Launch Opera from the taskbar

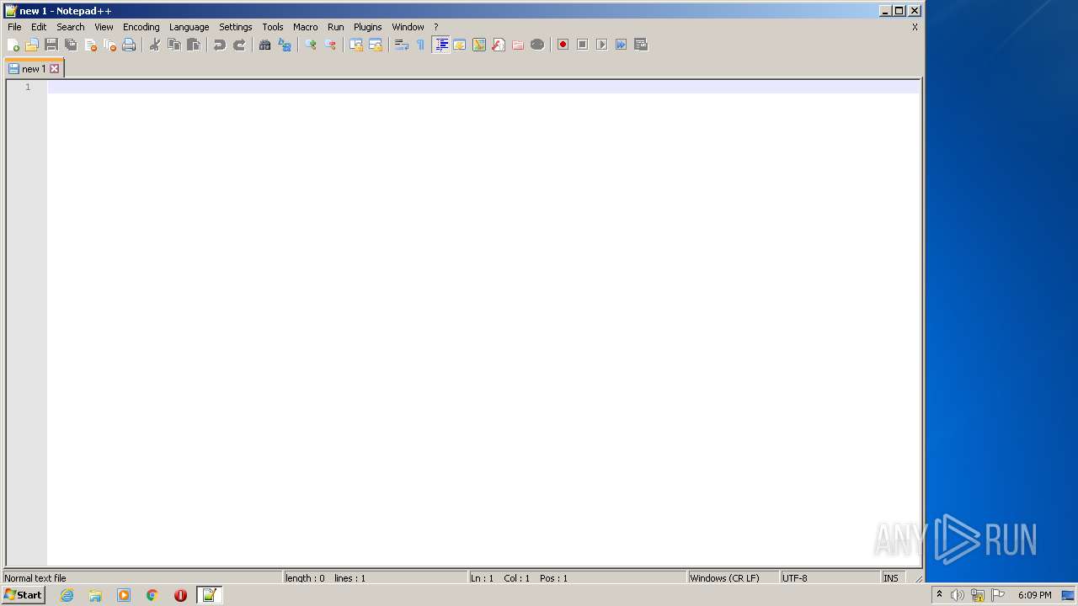click(x=180, y=595)
